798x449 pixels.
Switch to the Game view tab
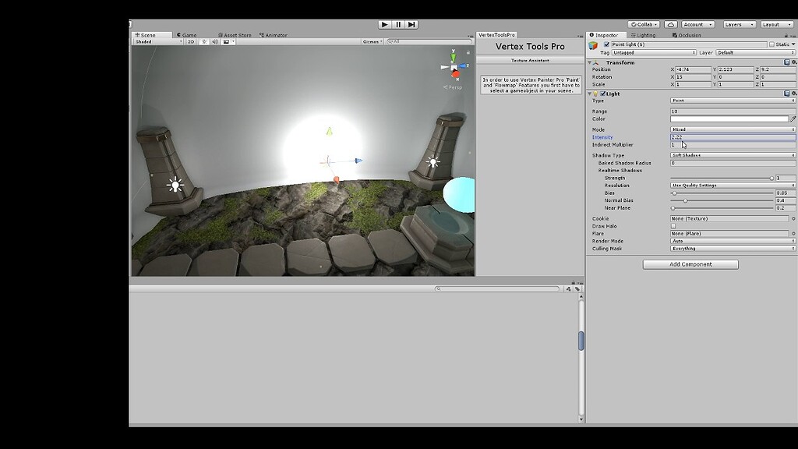click(x=187, y=35)
